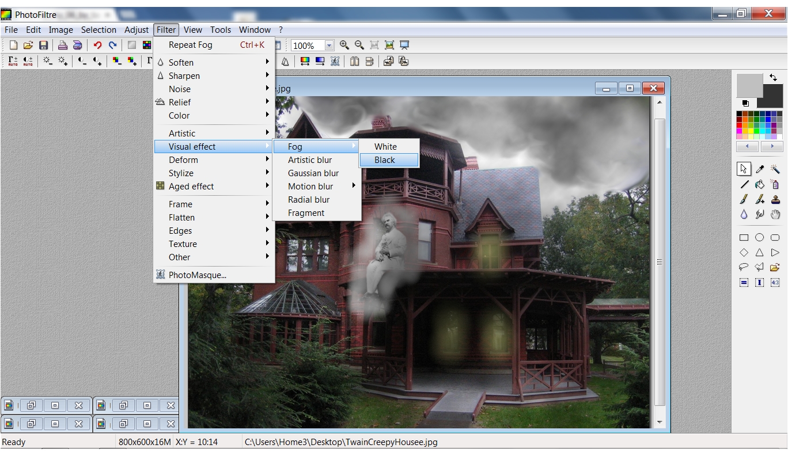
Task: Pick the black palette swatch
Action: (x=740, y=114)
